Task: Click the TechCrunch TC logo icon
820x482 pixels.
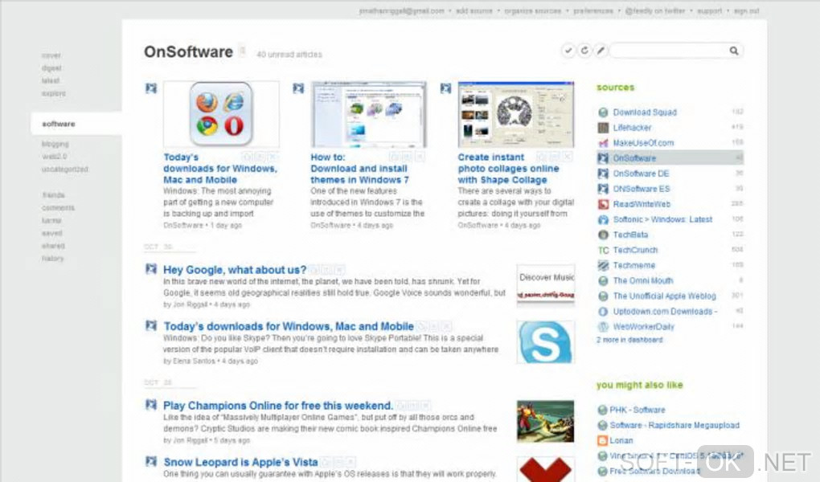Action: click(x=603, y=250)
